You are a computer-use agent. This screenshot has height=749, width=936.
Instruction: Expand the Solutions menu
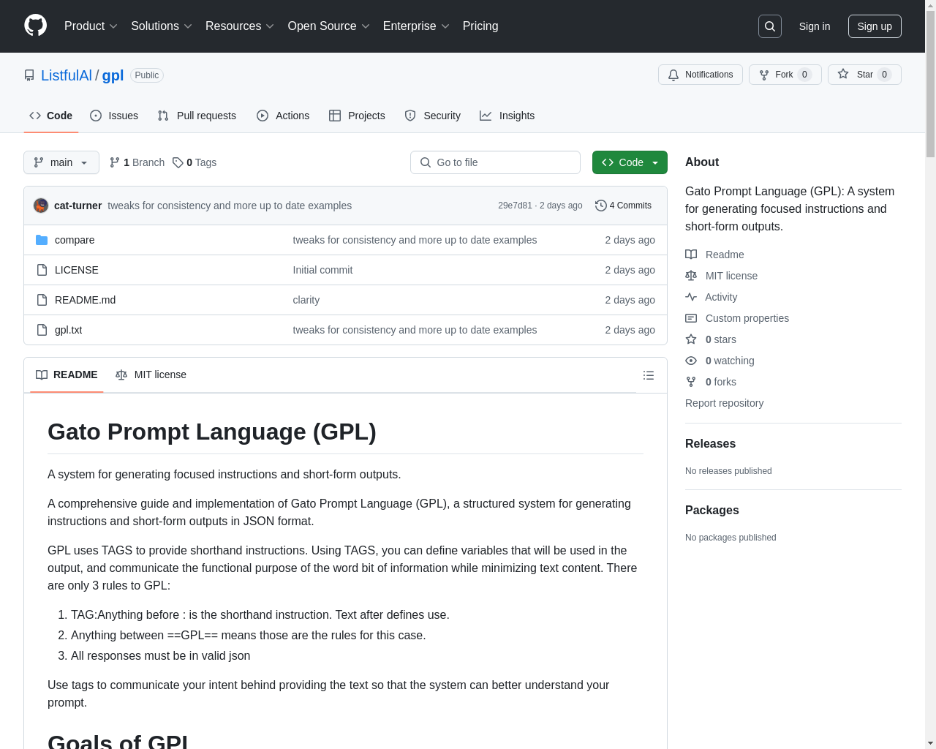[x=162, y=26]
